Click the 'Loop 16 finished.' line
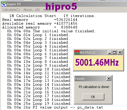Viewport: 127px width, 110px height. (x=40, y=92)
